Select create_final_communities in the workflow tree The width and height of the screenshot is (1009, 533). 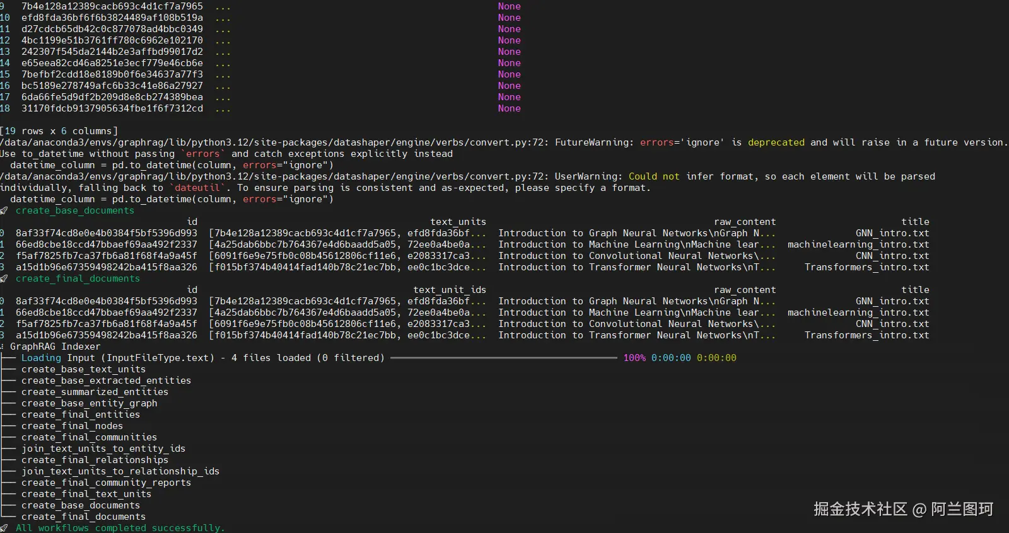(x=89, y=437)
